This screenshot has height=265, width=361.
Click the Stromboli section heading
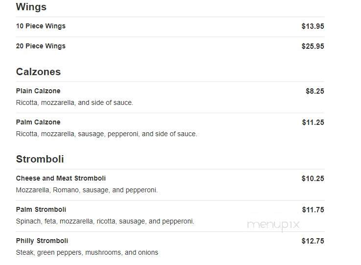coord(40,159)
